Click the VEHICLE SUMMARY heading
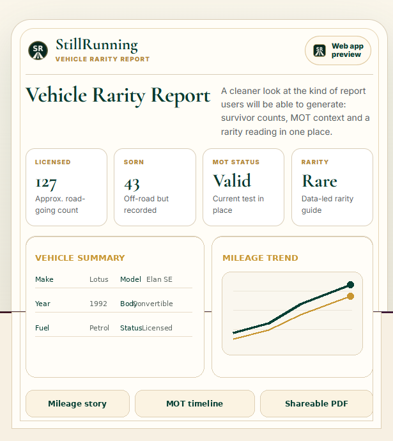 pyautogui.click(x=80, y=258)
